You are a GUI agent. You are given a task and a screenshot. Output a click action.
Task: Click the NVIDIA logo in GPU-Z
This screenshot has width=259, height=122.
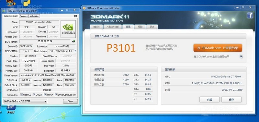coord(68,29)
